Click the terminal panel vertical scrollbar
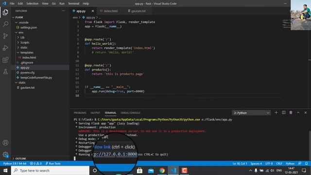 coord(310,145)
